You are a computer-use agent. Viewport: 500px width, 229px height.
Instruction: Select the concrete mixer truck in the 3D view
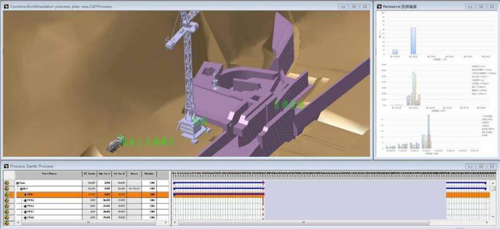(x=115, y=144)
